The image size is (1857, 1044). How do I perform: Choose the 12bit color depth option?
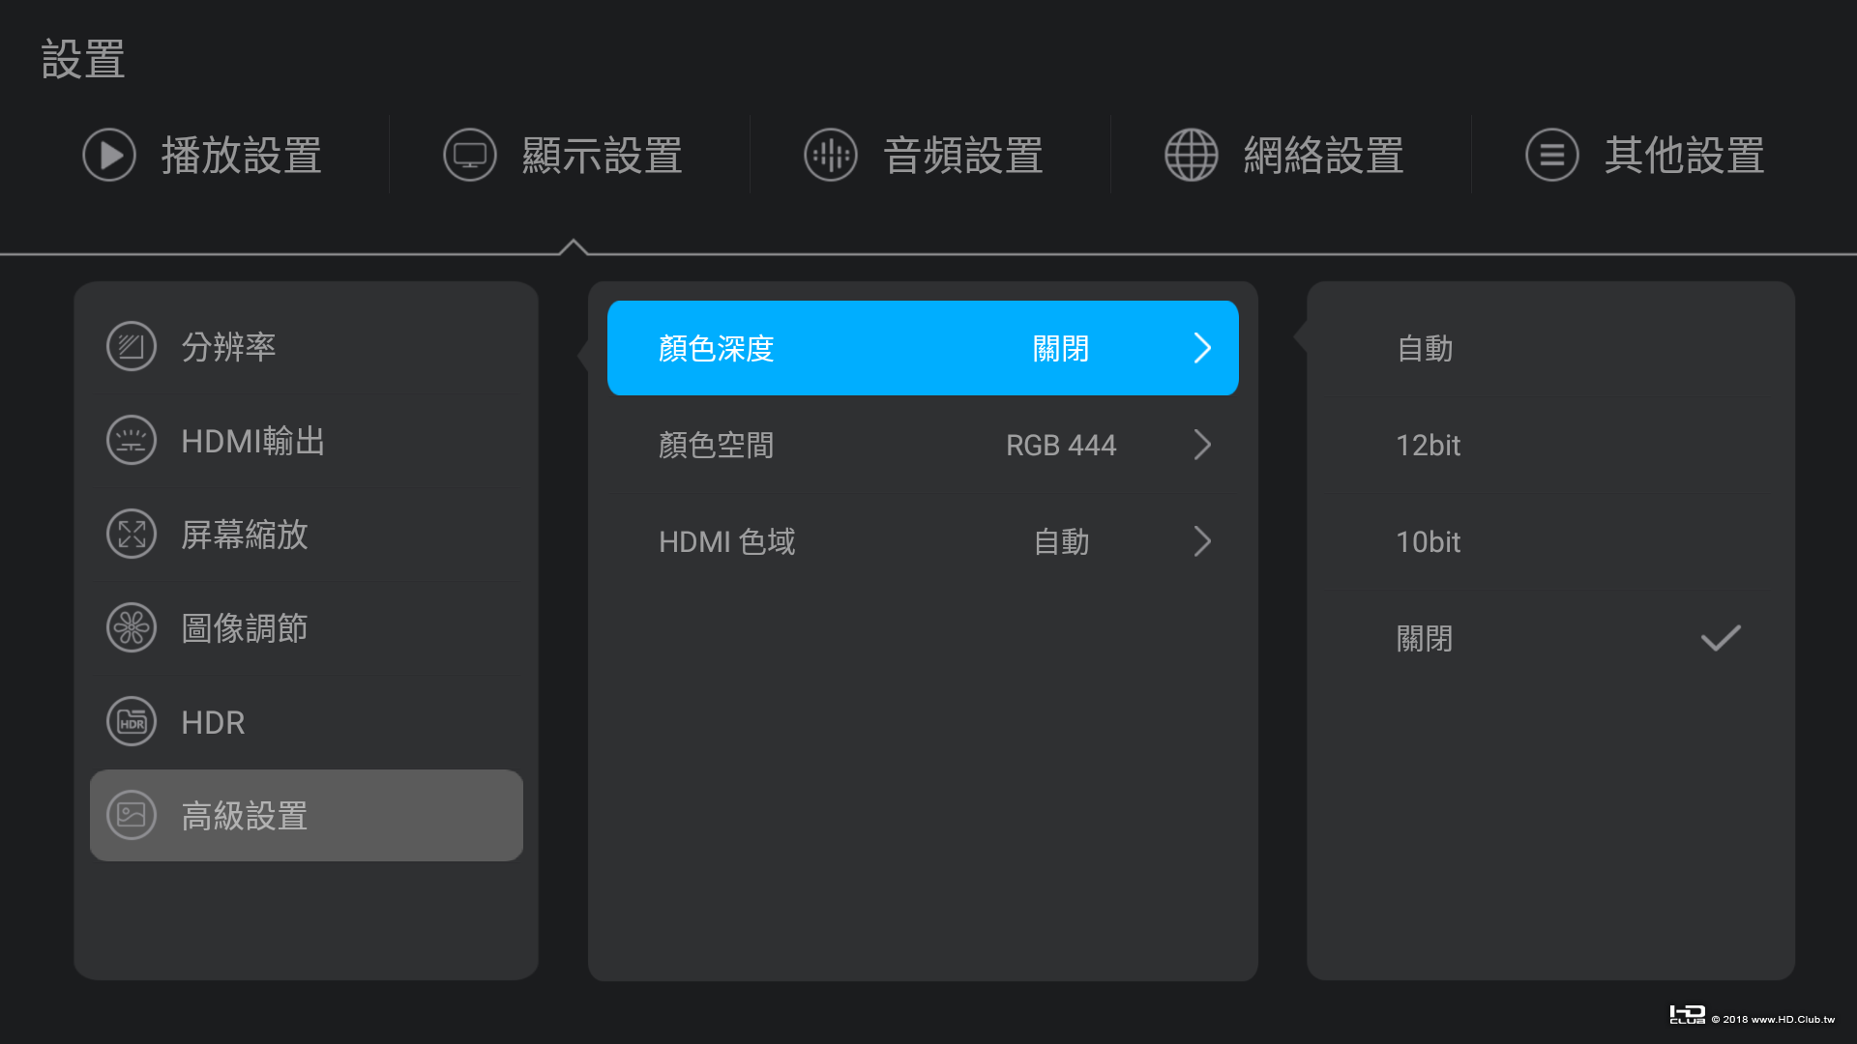[x=1551, y=445]
